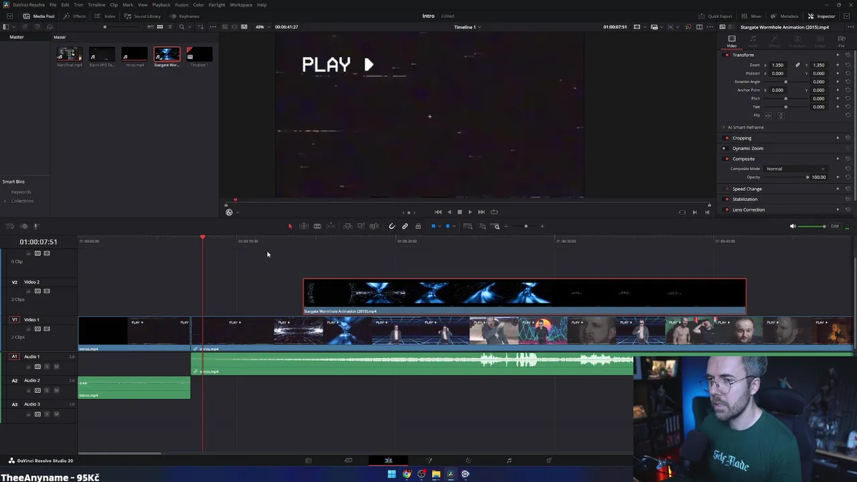Open the Windows Start menu
The width and height of the screenshot is (857, 482).
tap(392, 474)
